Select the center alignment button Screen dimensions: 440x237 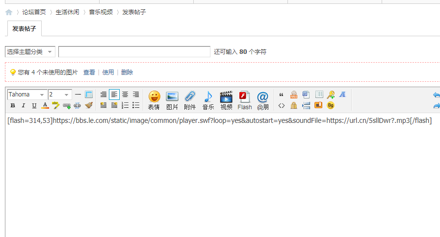point(125,95)
